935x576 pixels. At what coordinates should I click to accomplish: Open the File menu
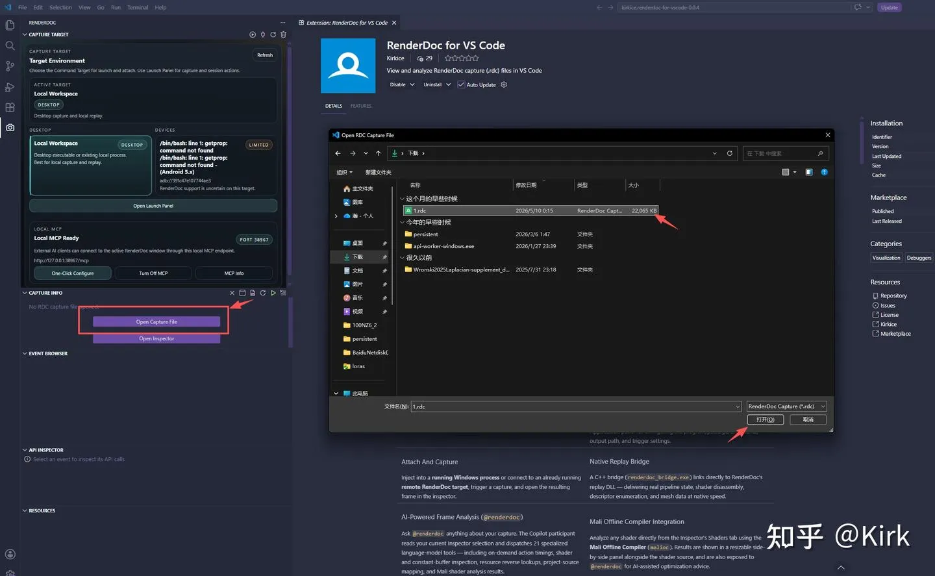pos(23,7)
